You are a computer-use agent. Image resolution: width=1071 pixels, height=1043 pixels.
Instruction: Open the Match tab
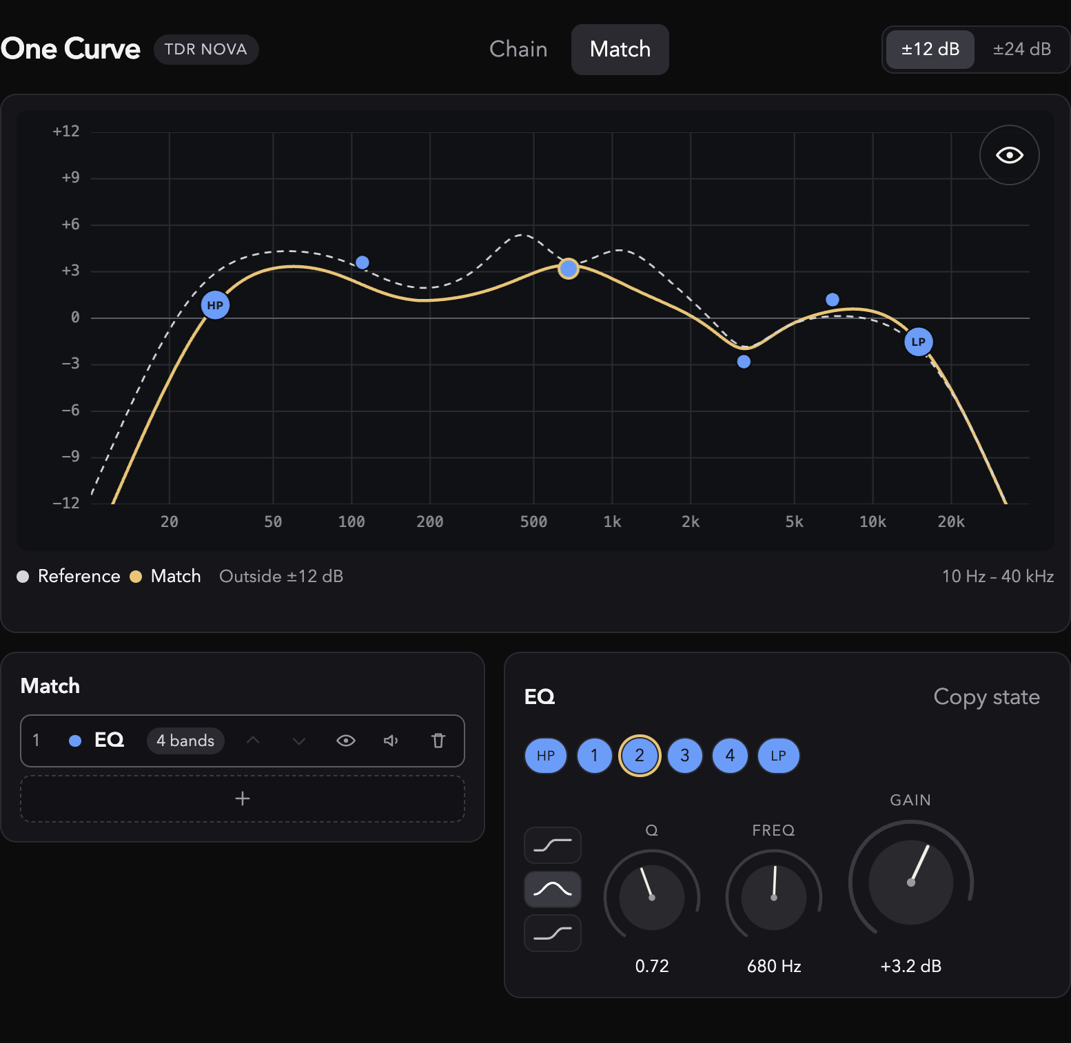(x=620, y=49)
